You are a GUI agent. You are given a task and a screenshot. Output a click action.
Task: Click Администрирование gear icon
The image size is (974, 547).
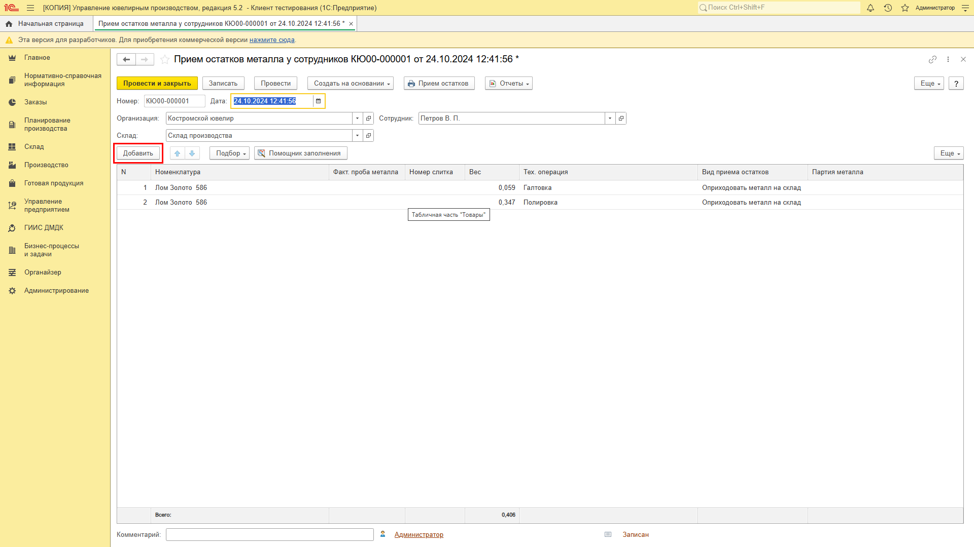(x=12, y=291)
